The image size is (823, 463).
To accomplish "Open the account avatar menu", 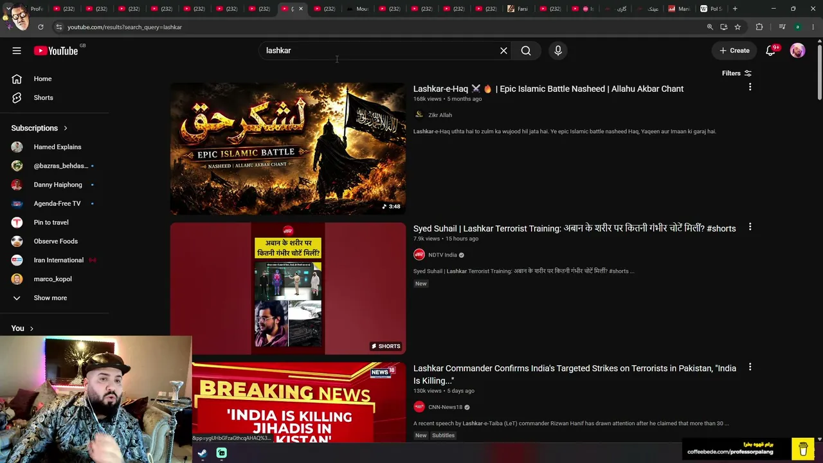I will [797, 51].
